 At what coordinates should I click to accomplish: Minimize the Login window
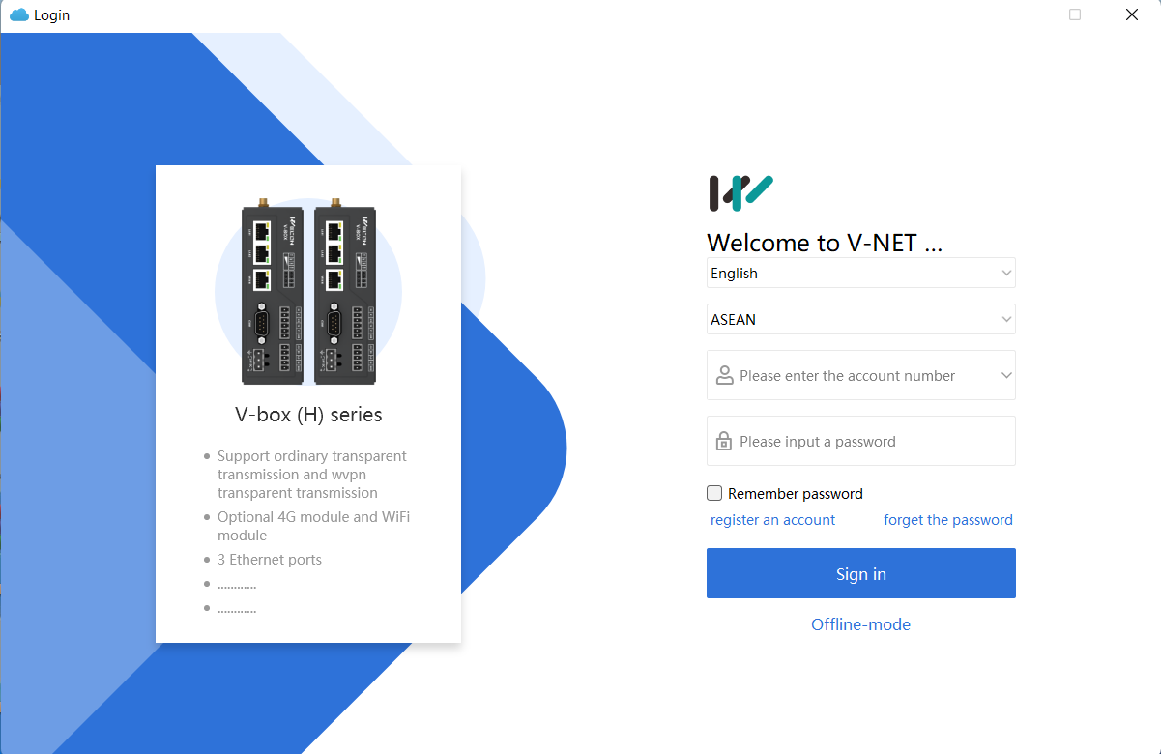[x=1017, y=14]
